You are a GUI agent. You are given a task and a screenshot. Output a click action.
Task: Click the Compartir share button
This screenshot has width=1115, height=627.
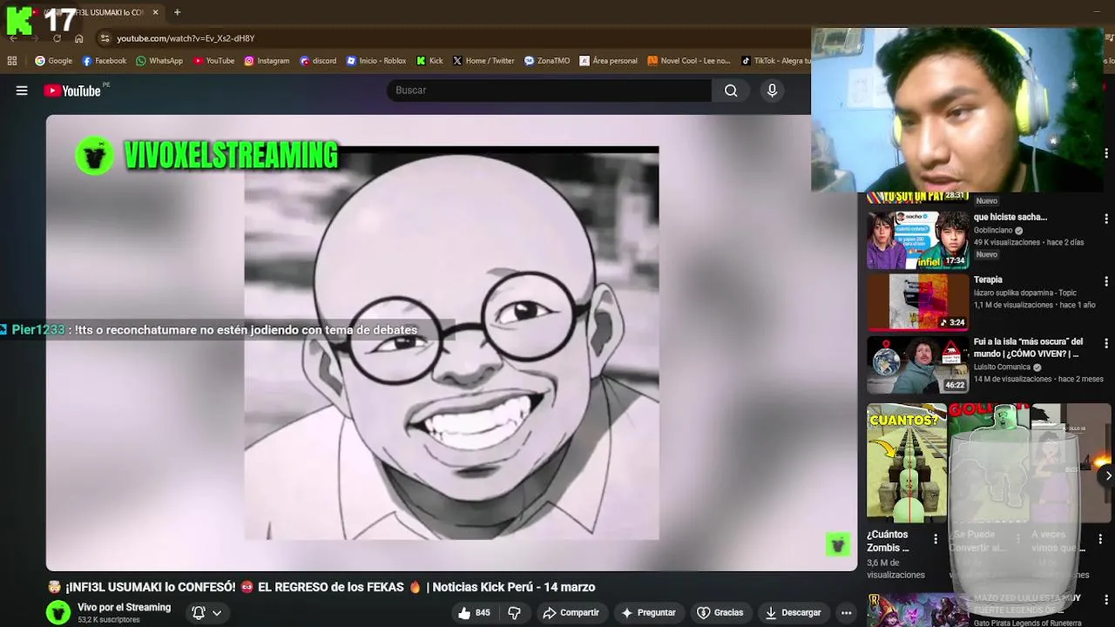pos(571,613)
